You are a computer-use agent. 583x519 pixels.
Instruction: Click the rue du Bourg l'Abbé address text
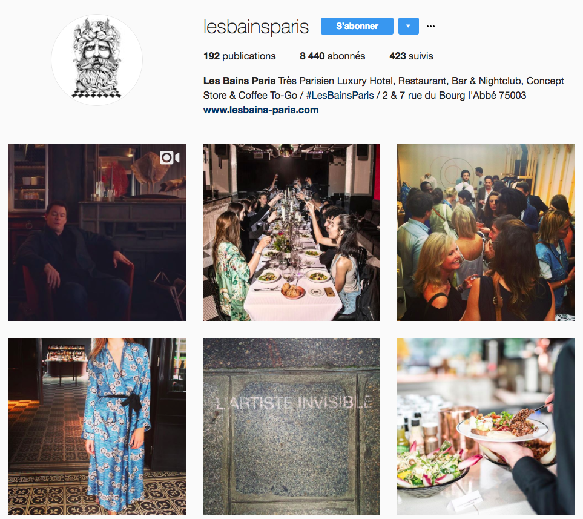click(455, 96)
